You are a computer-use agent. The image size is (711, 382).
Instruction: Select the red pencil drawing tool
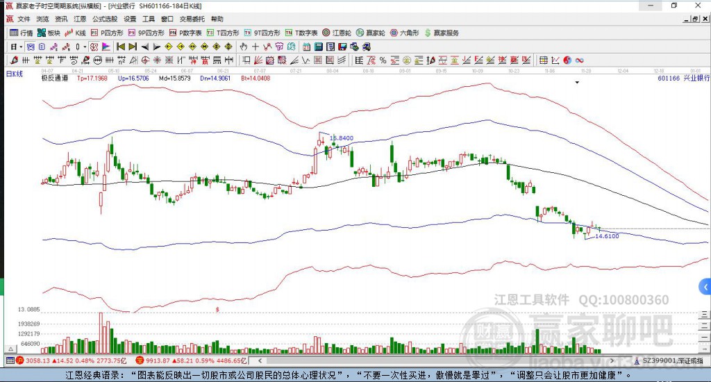[14, 60]
